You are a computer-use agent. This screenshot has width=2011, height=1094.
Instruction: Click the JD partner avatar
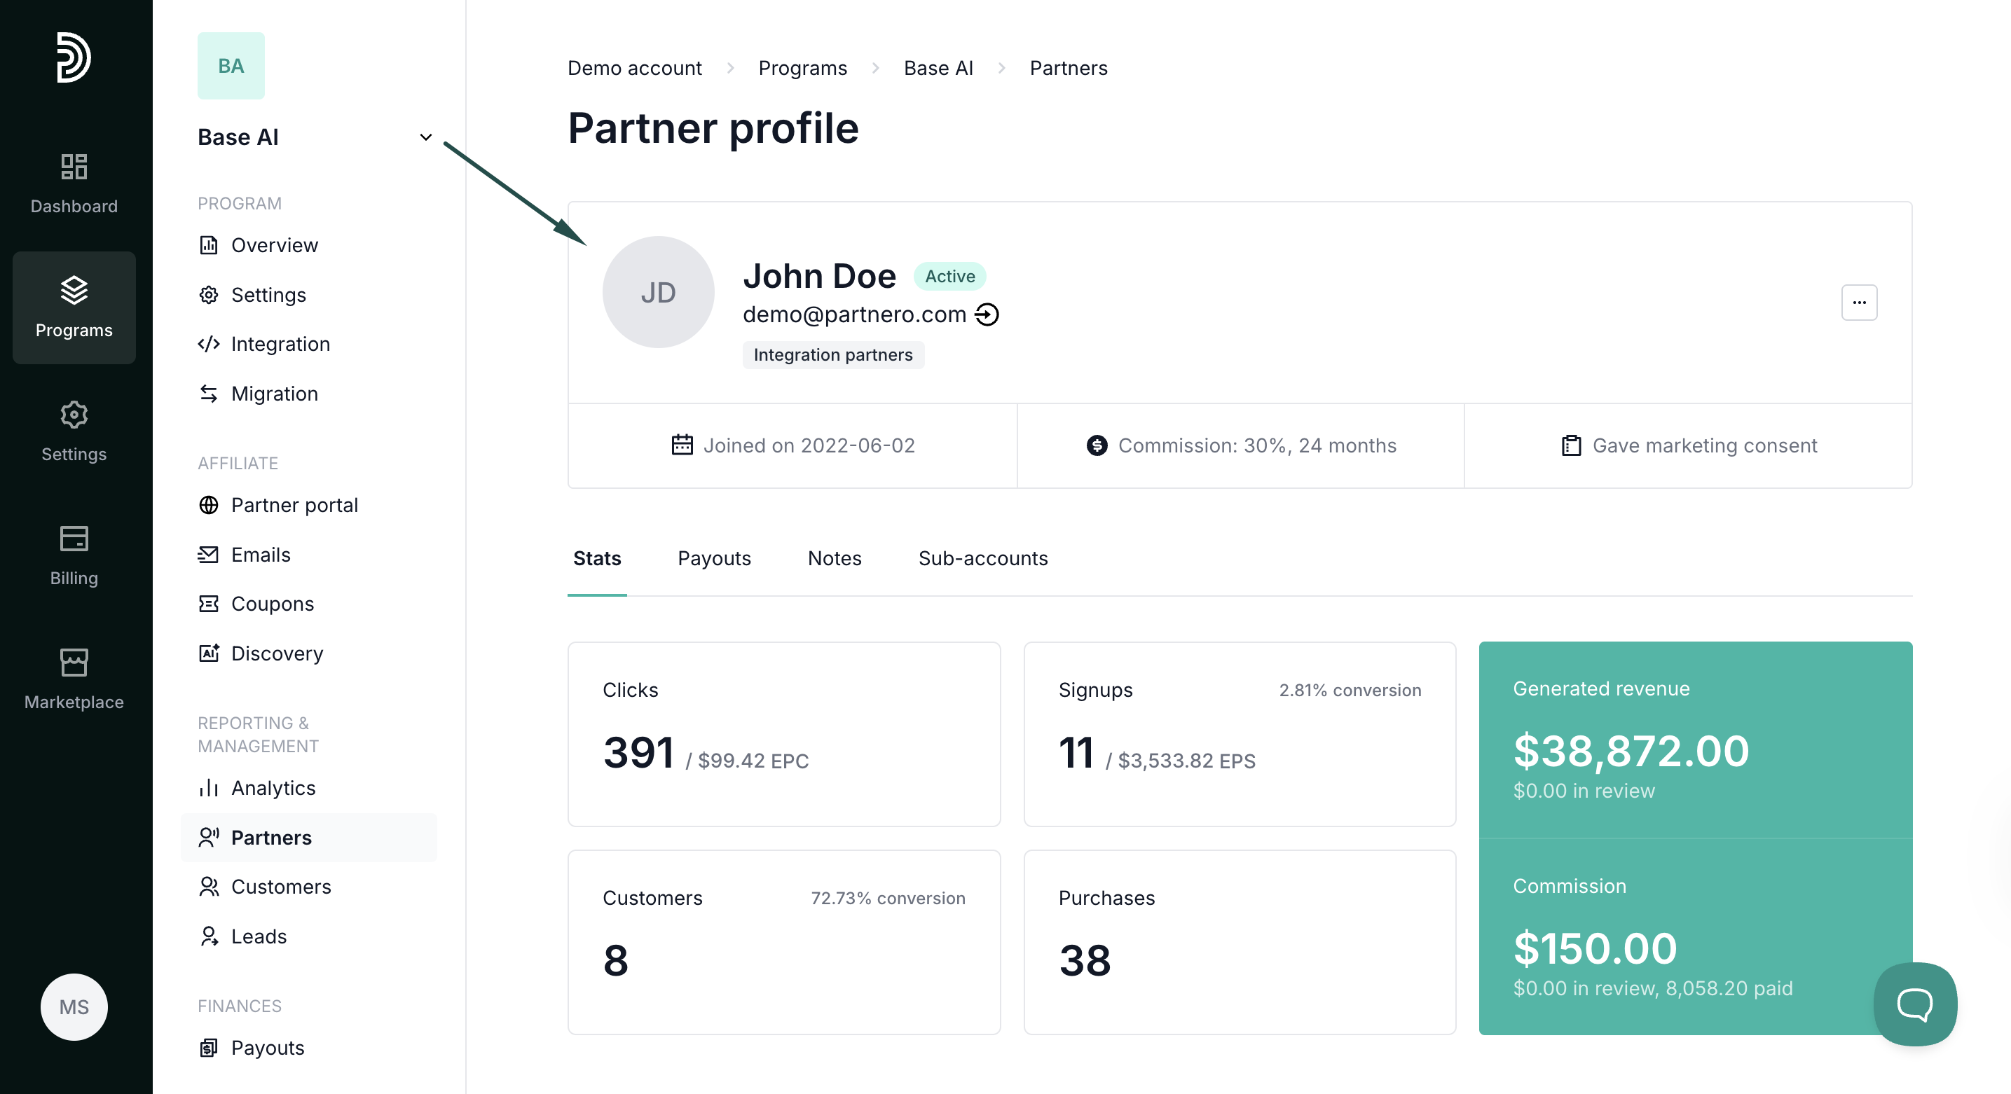[x=657, y=293]
